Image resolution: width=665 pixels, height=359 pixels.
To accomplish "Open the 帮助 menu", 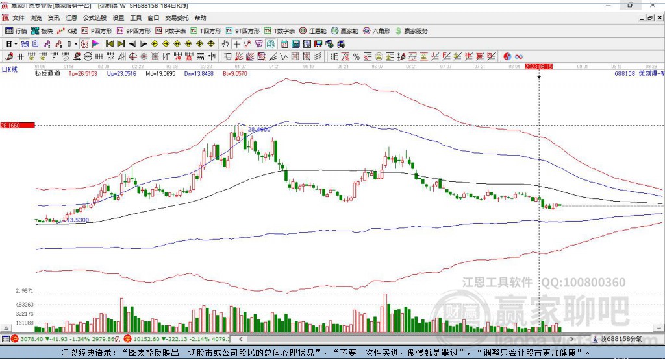I will 200,17.
